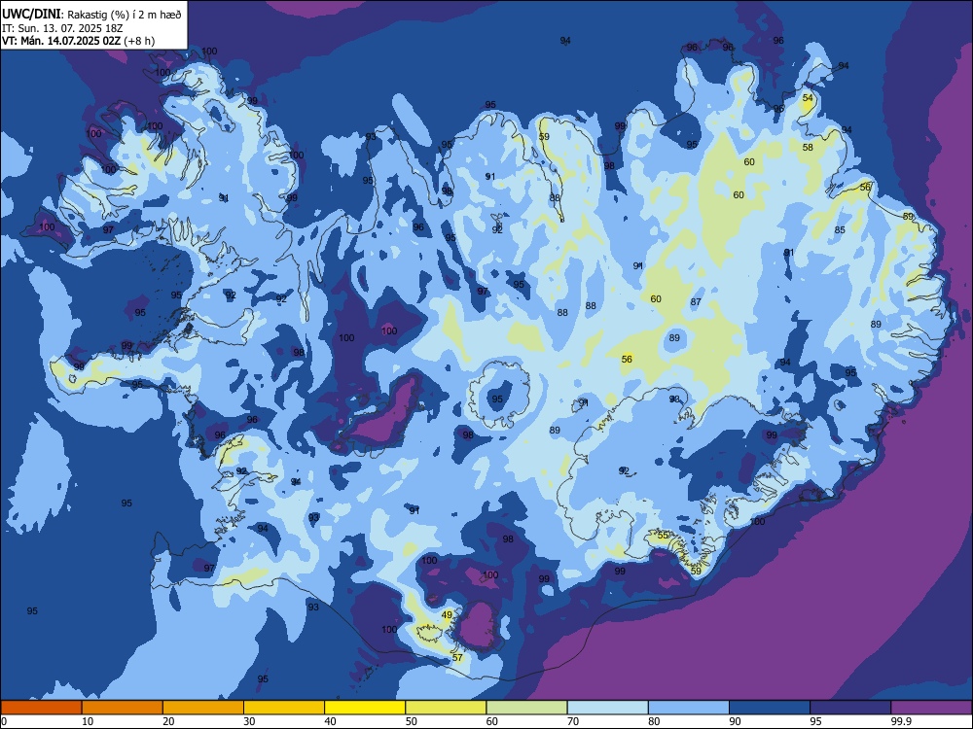Click the dark orange 0–10 legend swatch

click(42, 708)
